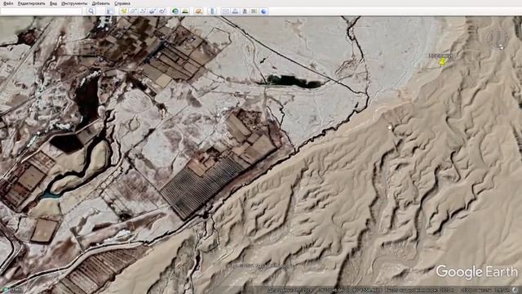The width and height of the screenshot is (522, 294).
Task: Click the compass navigation ring
Action: tap(498, 39)
